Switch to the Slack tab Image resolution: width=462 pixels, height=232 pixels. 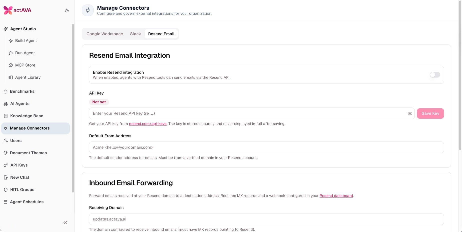point(136,34)
